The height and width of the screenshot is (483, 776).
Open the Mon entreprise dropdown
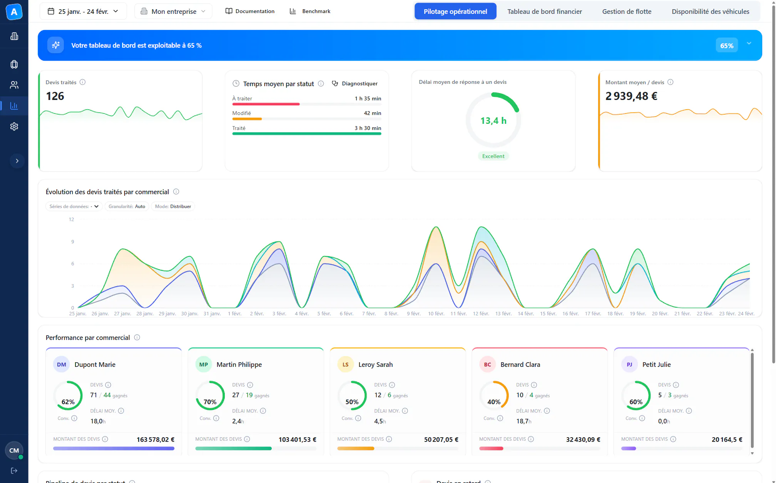pos(173,12)
